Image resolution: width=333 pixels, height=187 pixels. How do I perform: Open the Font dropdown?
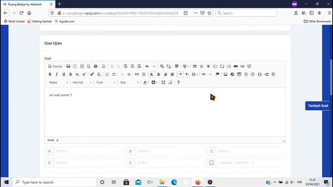click(106, 83)
